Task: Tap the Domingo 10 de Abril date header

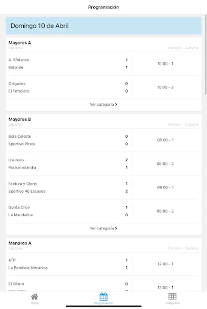Action: point(104,26)
